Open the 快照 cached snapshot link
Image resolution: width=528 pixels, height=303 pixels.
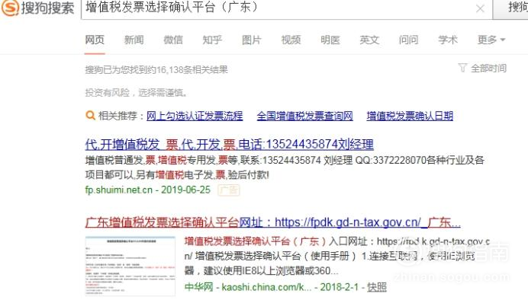(x=377, y=287)
